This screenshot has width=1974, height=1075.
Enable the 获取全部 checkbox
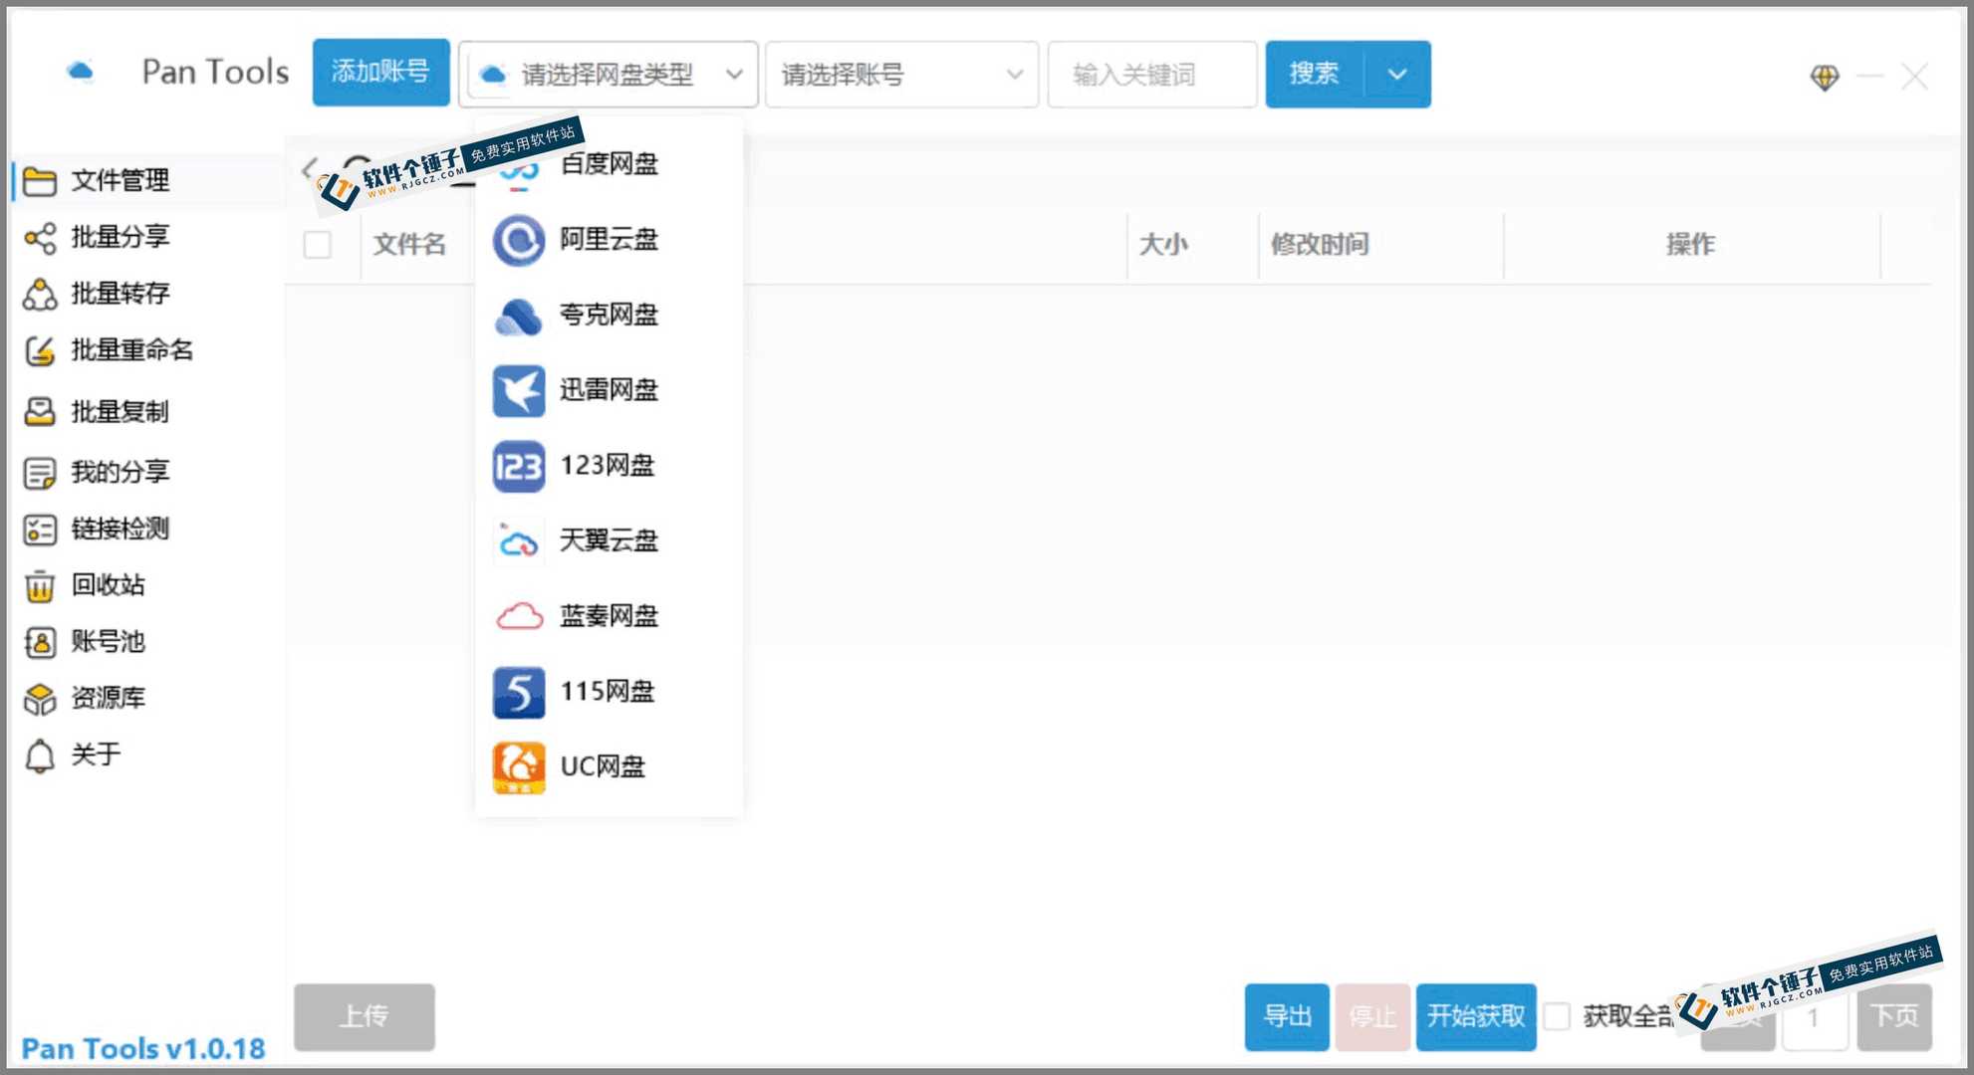coord(1557,1016)
